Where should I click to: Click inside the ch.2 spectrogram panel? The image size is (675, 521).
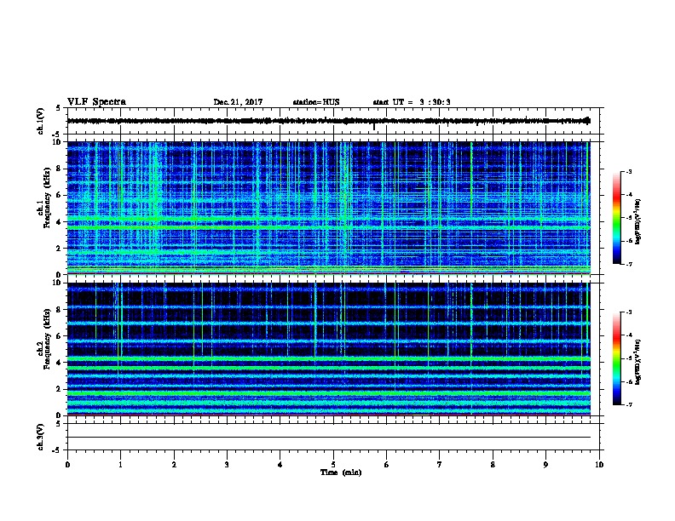click(x=328, y=349)
